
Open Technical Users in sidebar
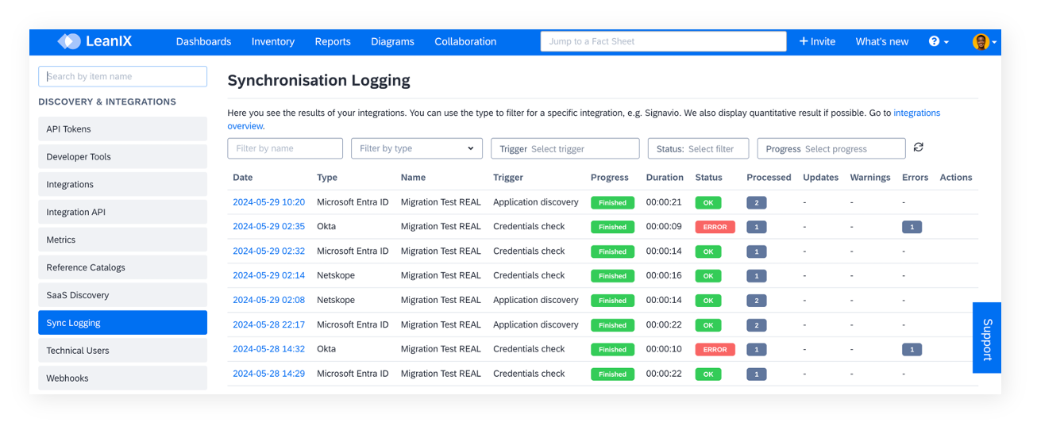[122, 351]
